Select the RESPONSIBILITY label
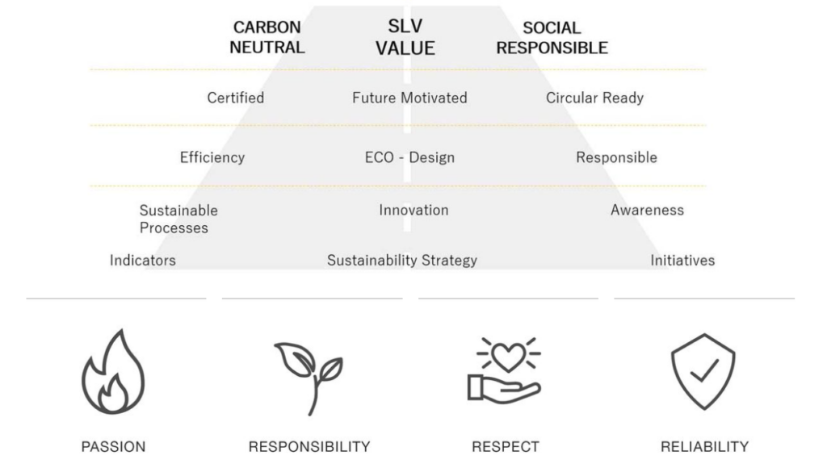Screen dimensions: 827x472 pos(309,447)
